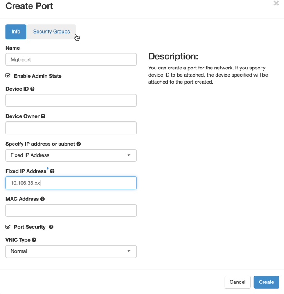Select the Info tab
Screen dimensions: 284x294
tap(16, 32)
